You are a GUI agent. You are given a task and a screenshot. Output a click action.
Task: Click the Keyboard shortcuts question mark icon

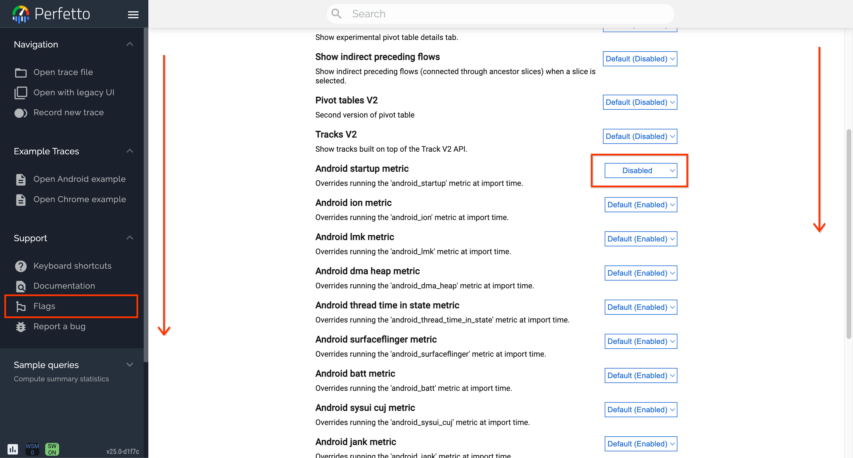(21, 266)
